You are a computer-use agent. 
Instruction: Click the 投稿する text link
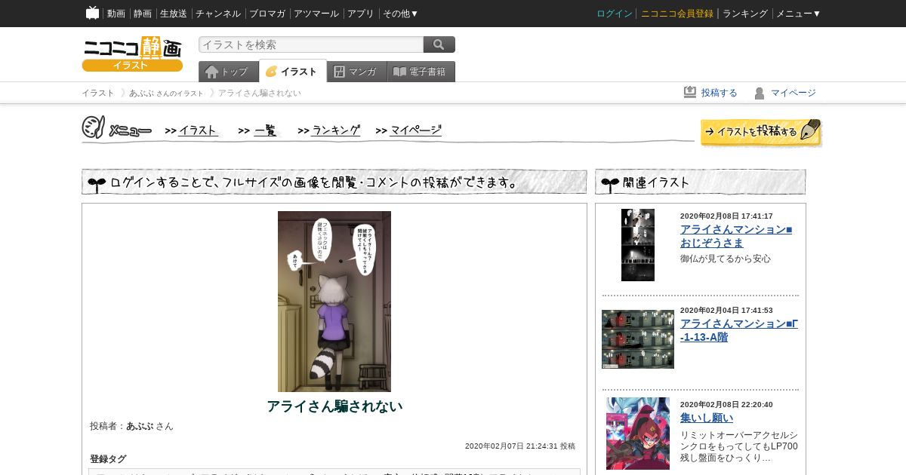point(720,93)
